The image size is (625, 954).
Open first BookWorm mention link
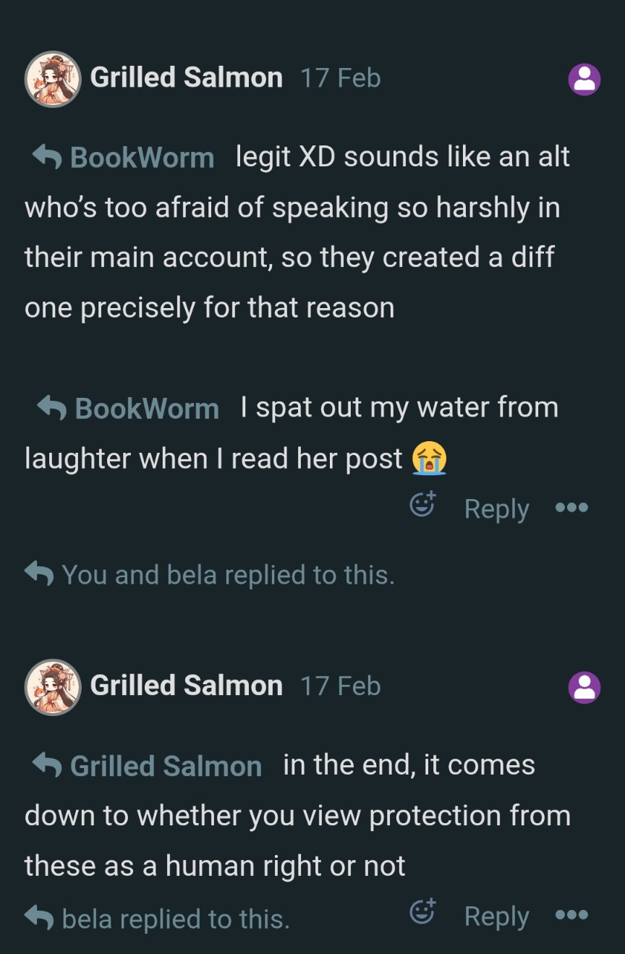pyautogui.click(x=142, y=158)
